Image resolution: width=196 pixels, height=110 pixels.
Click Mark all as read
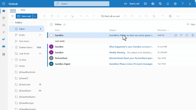coord(110,16)
